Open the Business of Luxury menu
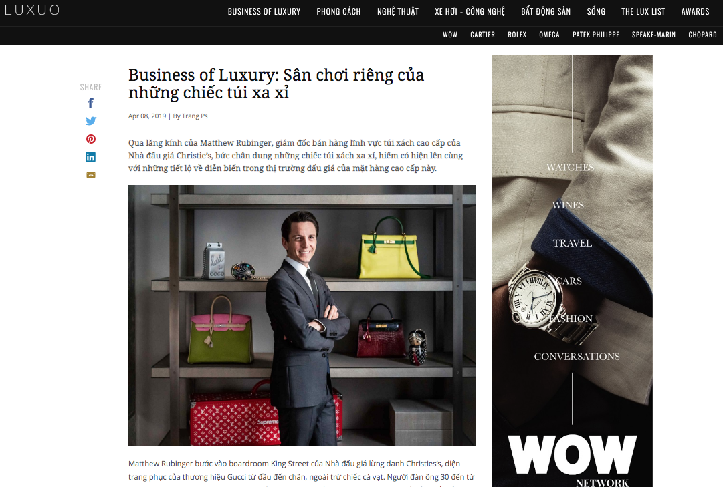This screenshot has height=487, width=723. pyautogui.click(x=264, y=11)
